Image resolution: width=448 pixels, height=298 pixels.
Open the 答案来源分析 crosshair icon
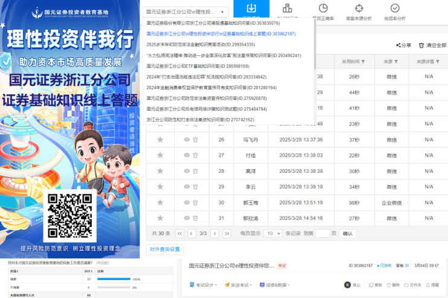tap(359, 8)
